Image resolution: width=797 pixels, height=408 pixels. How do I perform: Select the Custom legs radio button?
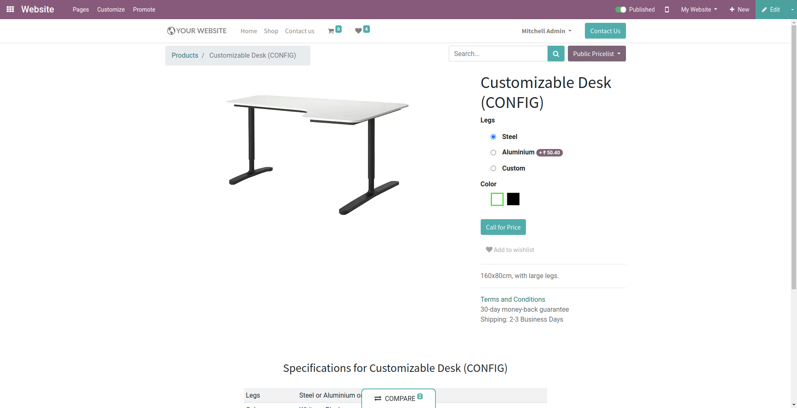[493, 168]
